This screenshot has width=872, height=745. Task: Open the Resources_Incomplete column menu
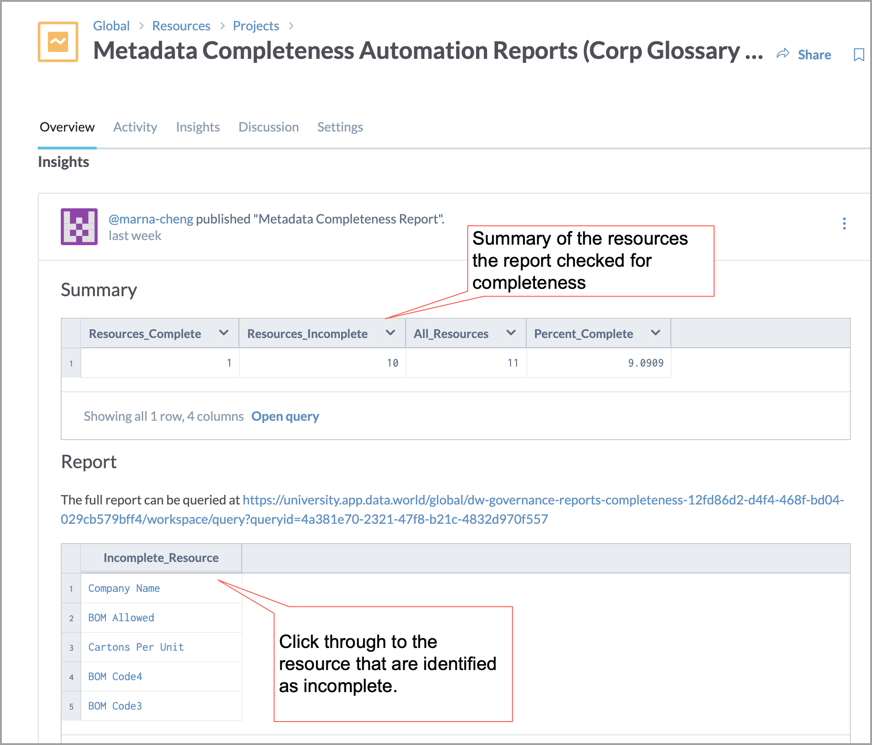tap(391, 333)
